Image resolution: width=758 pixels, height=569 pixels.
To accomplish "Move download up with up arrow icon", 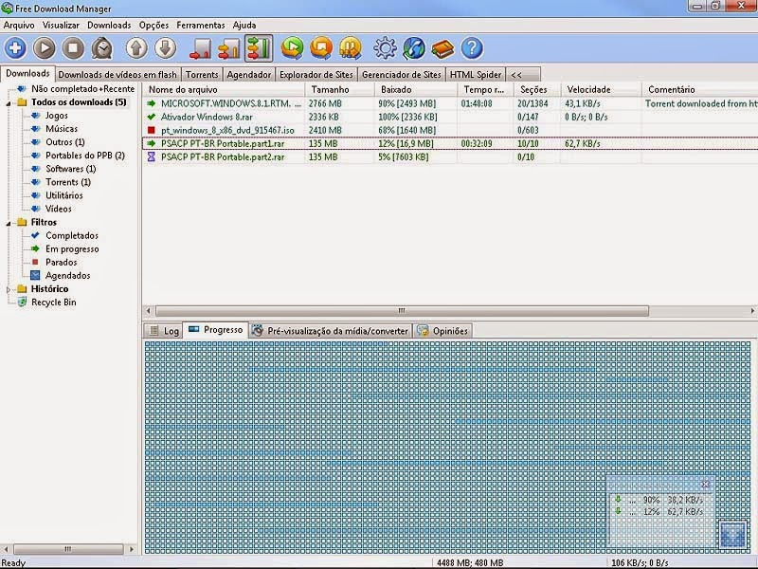I will pyautogui.click(x=136, y=48).
